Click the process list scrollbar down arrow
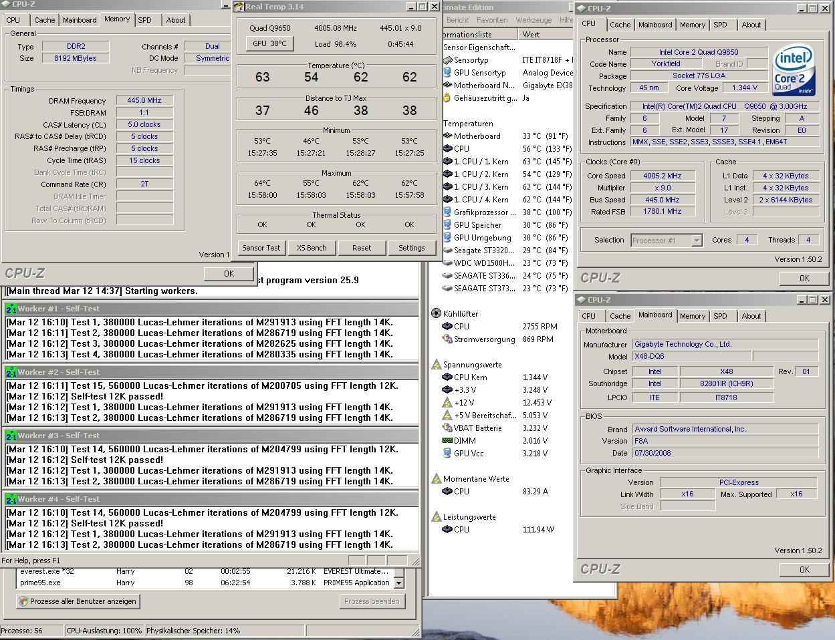 (399, 583)
